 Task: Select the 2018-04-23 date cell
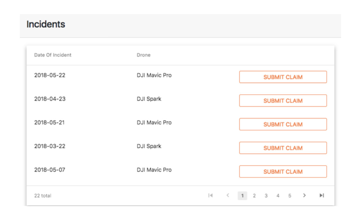pos(50,99)
